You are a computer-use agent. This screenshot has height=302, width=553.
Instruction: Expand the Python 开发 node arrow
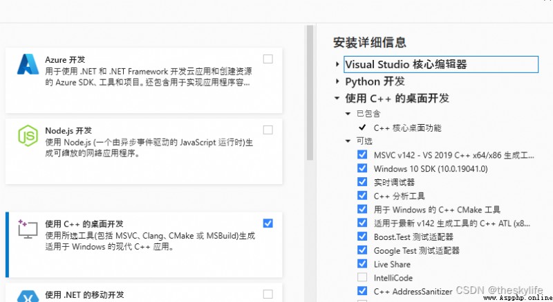[x=337, y=81]
